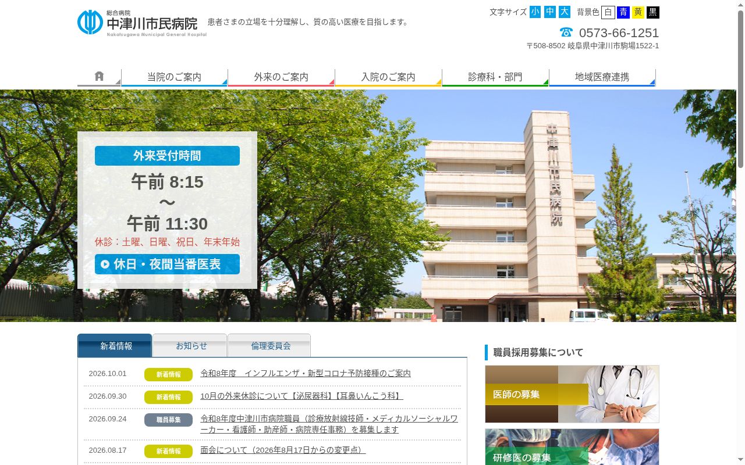Open the 面会について news link
Image resolution: width=745 pixels, height=465 pixels.
click(283, 450)
